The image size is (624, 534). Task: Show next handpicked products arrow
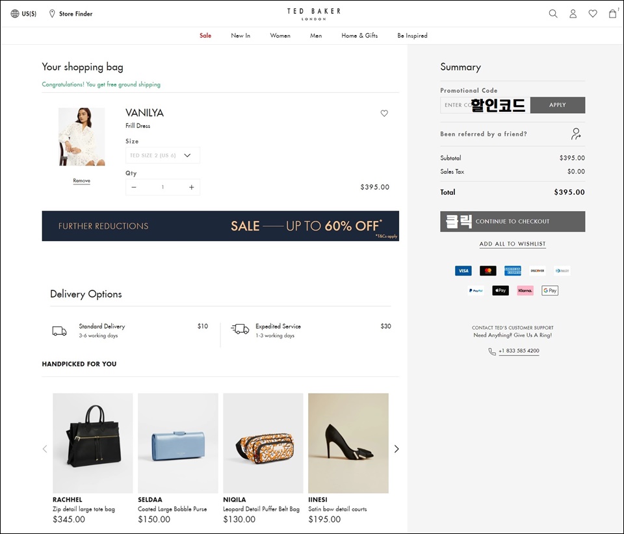click(396, 449)
